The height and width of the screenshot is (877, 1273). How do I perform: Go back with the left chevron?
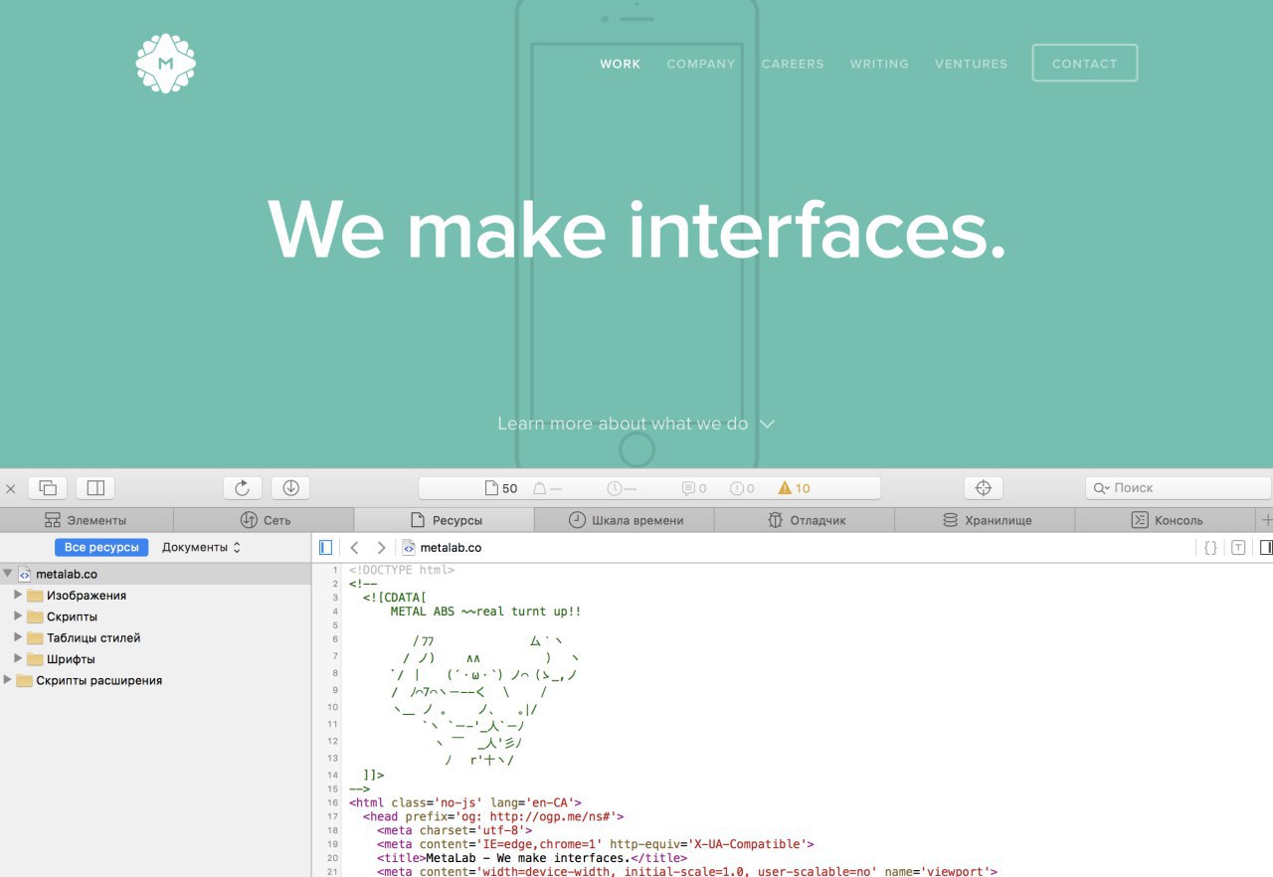(x=354, y=547)
